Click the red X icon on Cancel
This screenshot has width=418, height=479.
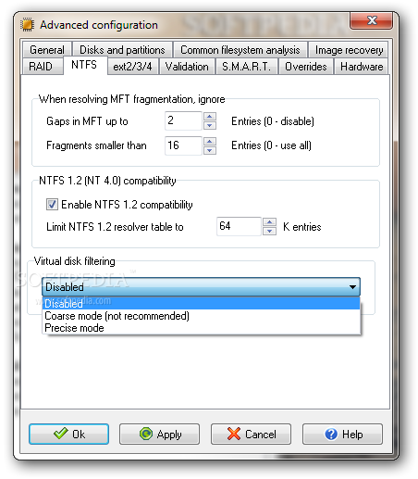(x=234, y=434)
